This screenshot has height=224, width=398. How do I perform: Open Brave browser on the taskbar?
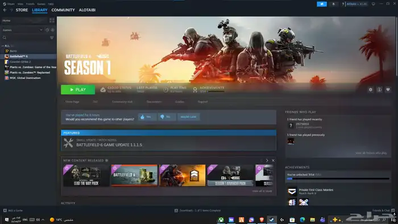pyautogui.click(x=262, y=219)
